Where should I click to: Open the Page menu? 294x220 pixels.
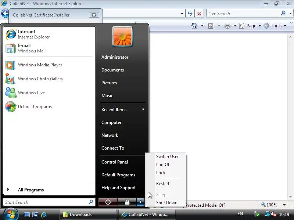click(250, 26)
